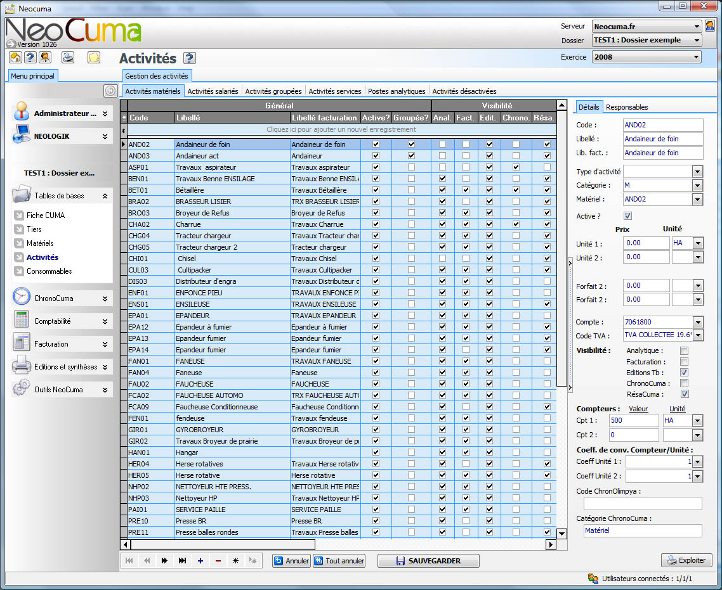Toggle Chrono. checkbox for ASP01 row

pyautogui.click(x=516, y=167)
